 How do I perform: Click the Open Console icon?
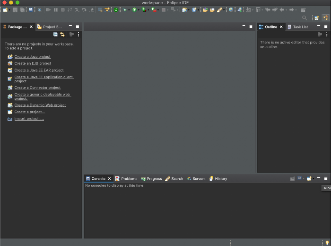pos(309,179)
